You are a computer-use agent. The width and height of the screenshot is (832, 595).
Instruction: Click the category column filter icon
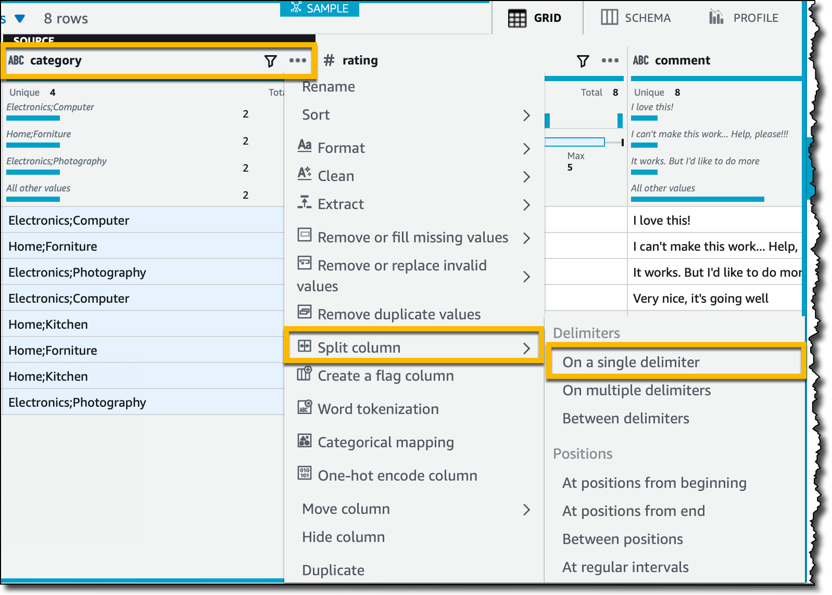270,61
